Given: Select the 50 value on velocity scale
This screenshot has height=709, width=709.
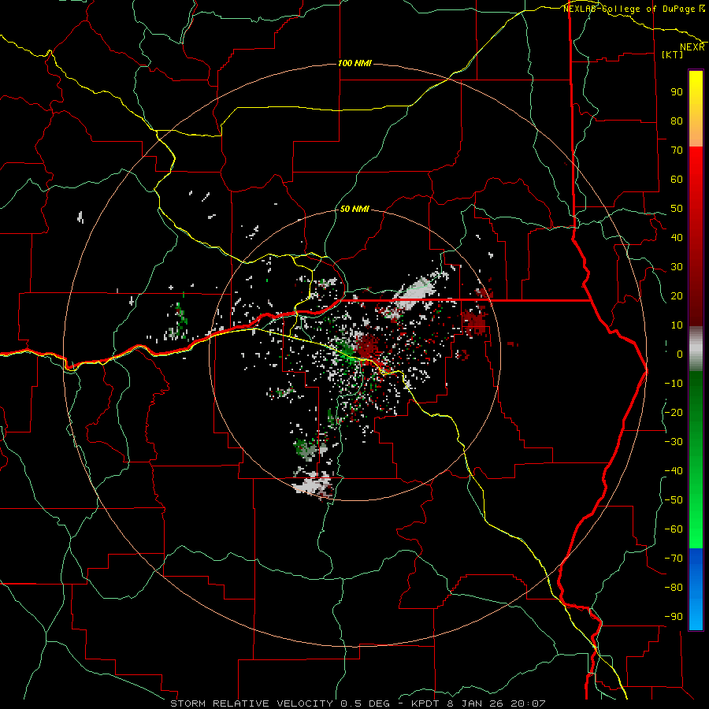Looking at the screenshot, I should (x=677, y=209).
